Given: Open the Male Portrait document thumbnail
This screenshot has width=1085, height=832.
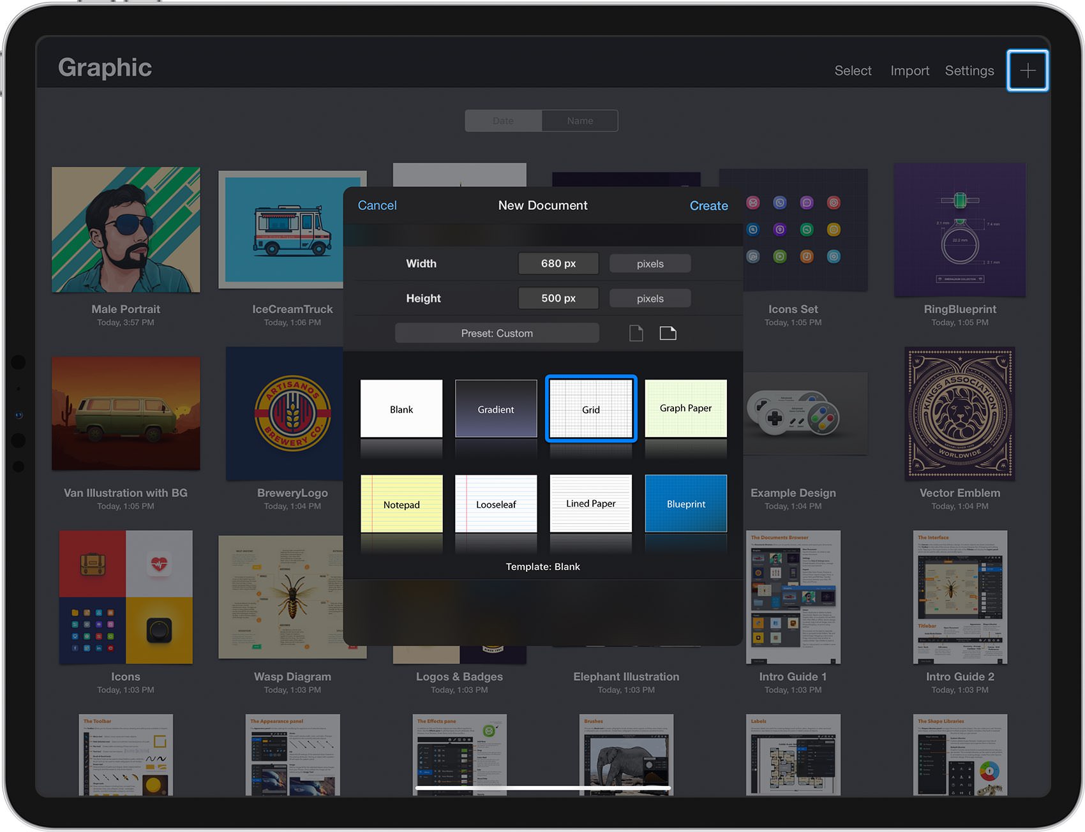Looking at the screenshot, I should [126, 230].
